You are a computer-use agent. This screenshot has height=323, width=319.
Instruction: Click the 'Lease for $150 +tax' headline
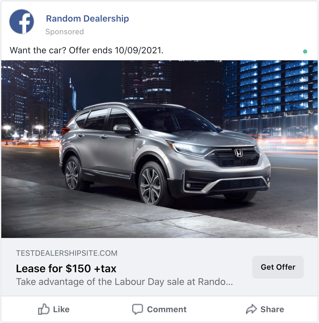click(66, 269)
